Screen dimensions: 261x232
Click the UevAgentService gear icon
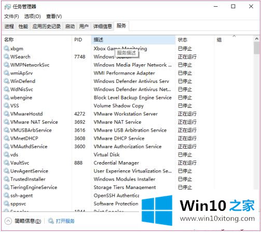(6, 171)
